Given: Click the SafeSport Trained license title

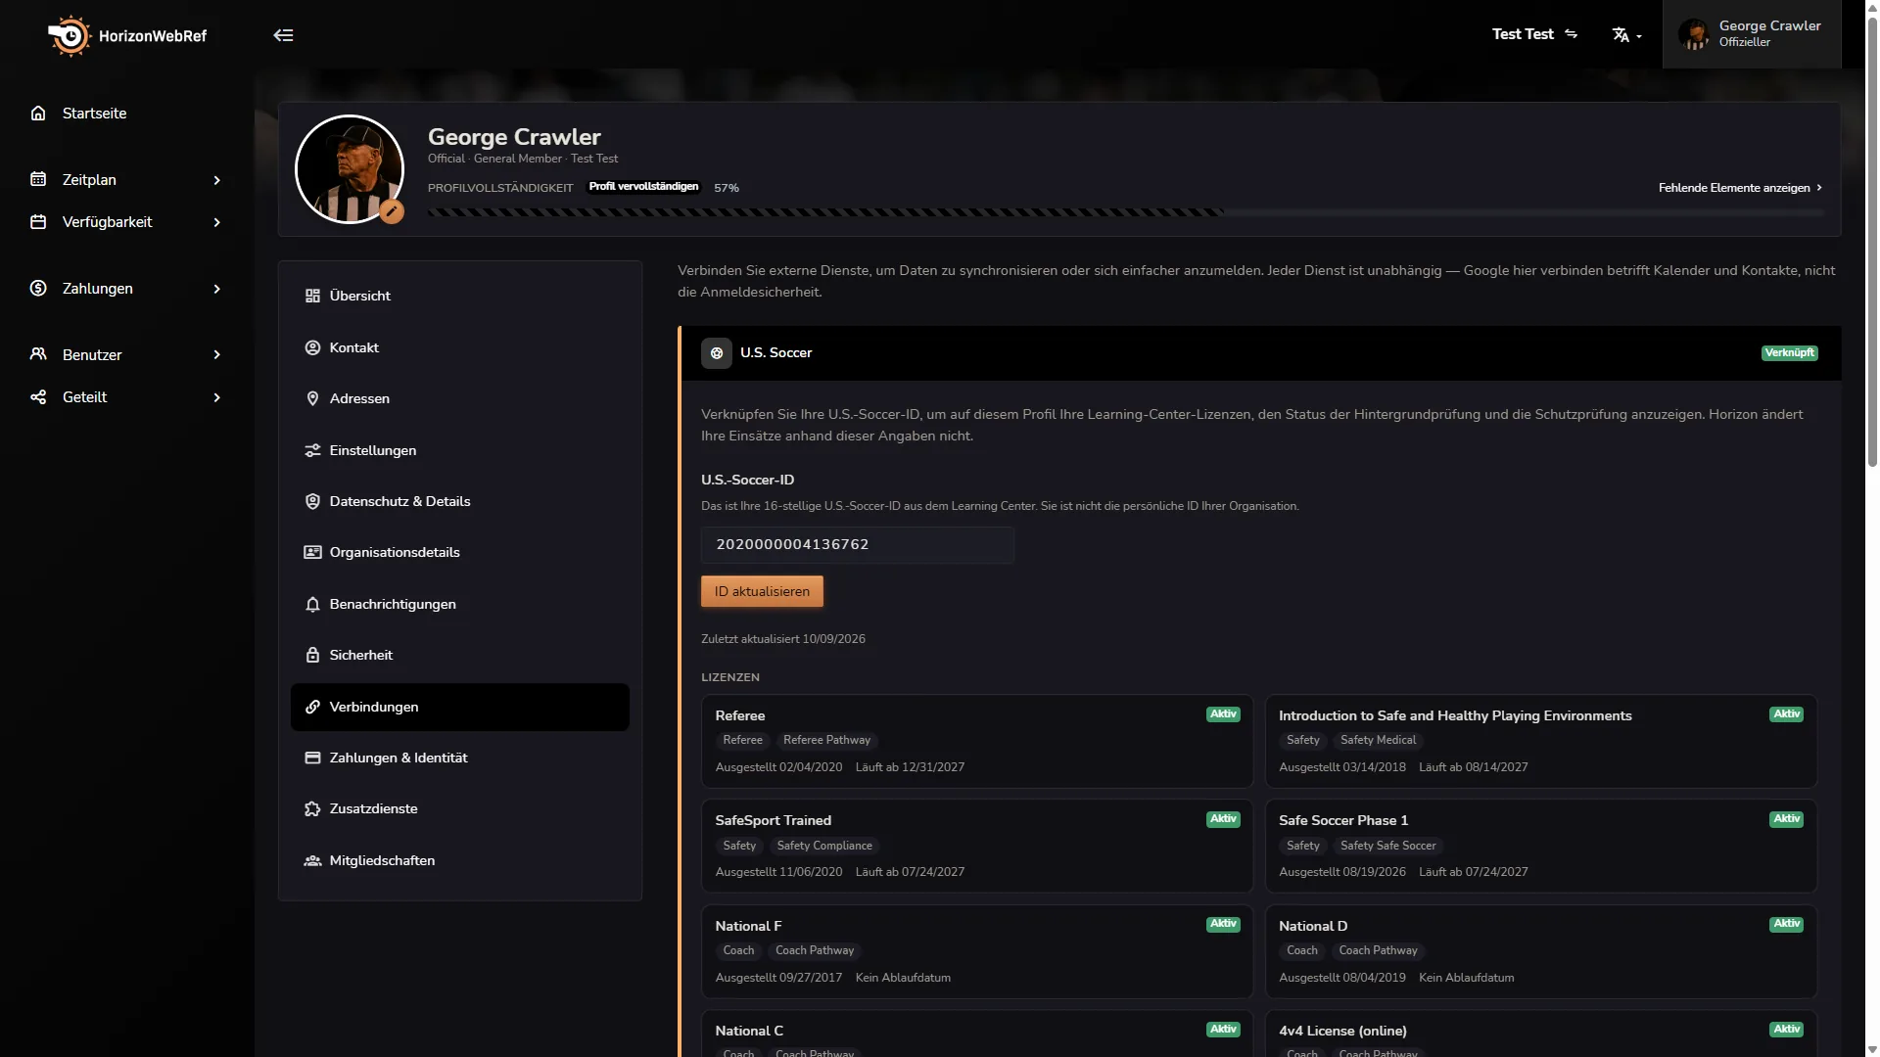Looking at the screenshot, I should coord(773,821).
